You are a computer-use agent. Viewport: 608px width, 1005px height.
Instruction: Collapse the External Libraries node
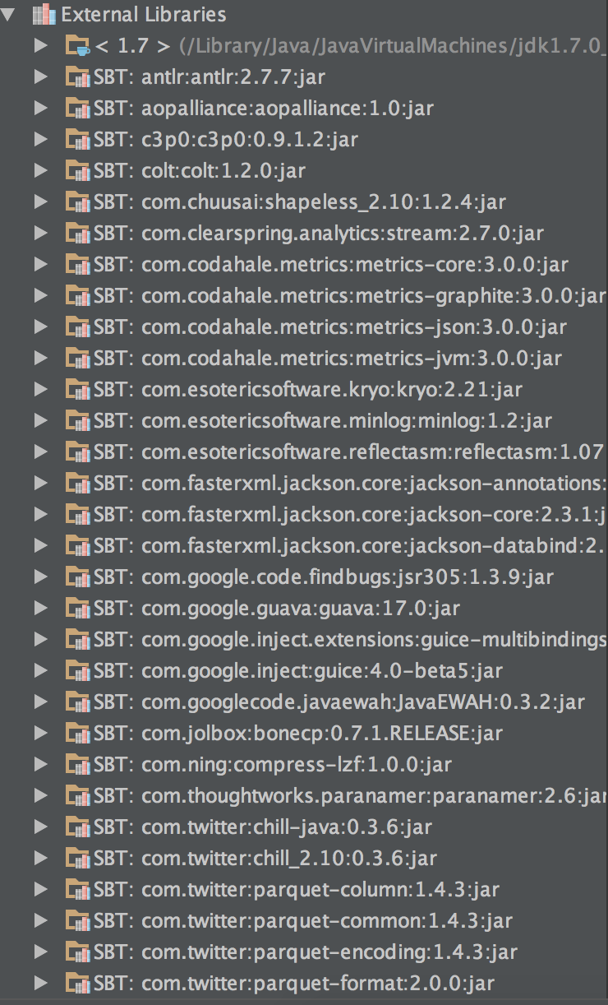click(x=11, y=14)
